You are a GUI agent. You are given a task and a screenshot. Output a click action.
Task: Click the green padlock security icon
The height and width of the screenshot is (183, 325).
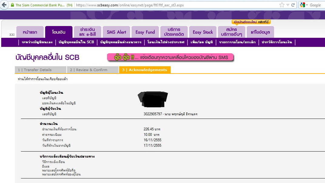click(12, 5)
